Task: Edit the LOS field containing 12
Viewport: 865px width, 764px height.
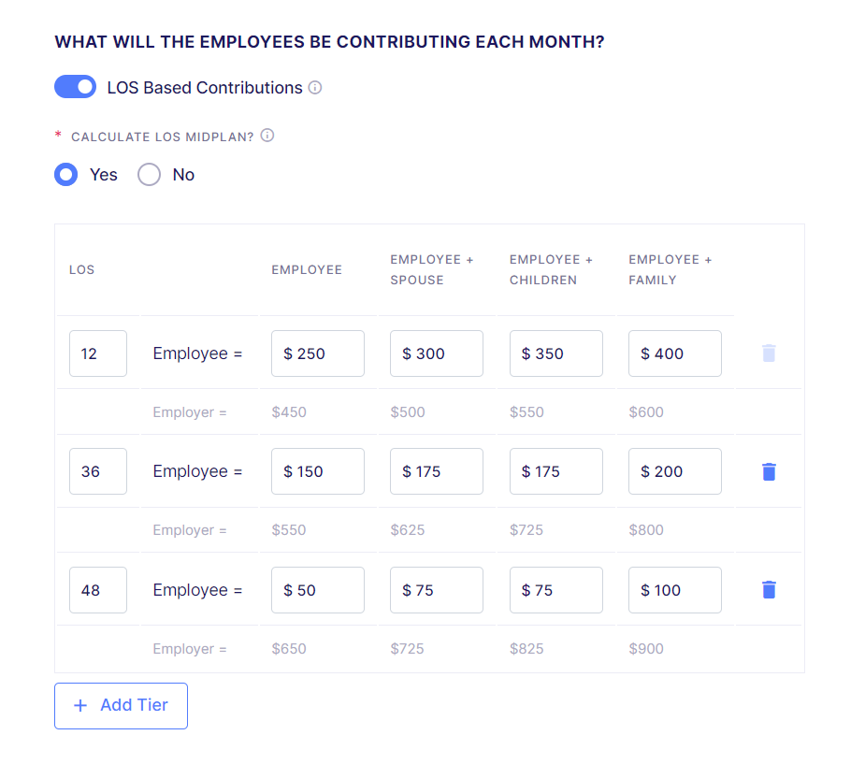Action: (98, 353)
